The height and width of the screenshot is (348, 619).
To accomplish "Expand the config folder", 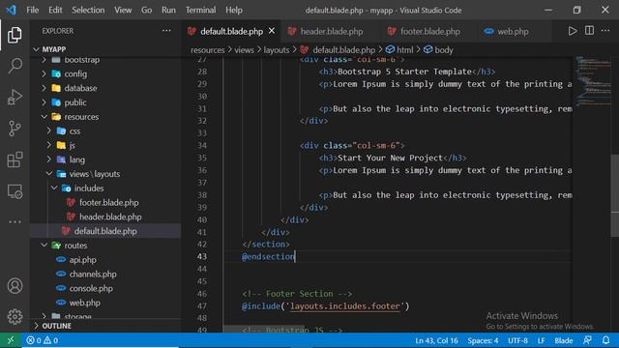I will coord(75,73).
